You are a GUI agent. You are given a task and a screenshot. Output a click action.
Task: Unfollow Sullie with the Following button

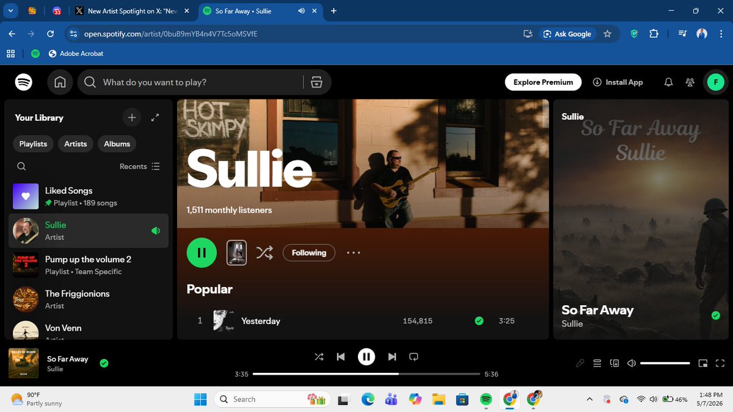coord(309,253)
